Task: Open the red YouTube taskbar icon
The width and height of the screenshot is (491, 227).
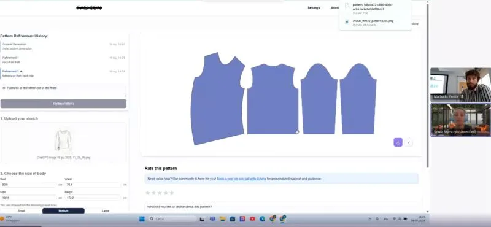Action: [x=252, y=219]
